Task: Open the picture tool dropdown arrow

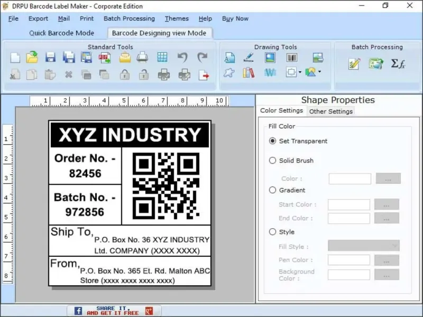Action: pos(320,72)
